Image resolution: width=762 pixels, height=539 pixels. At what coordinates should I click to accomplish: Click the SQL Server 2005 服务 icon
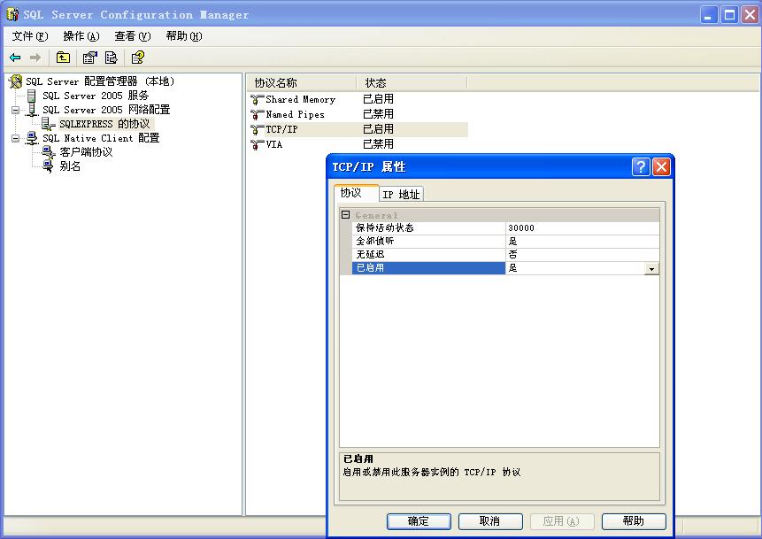point(32,96)
